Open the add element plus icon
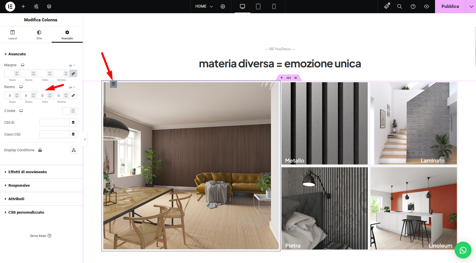The height and width of the screenshot is (263, 476). 23,6
